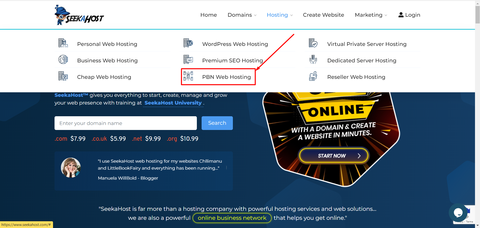Click the Dedicated Server Hosting icon
The width and height of the screenshot is (480, 228).
click(313, 60)
